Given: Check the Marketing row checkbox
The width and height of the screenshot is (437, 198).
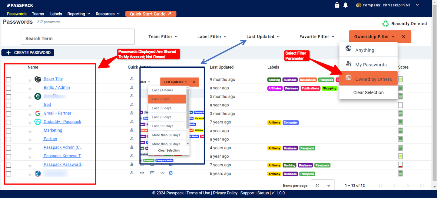Looking at the screenshot, I should click(x=8, y=131).
